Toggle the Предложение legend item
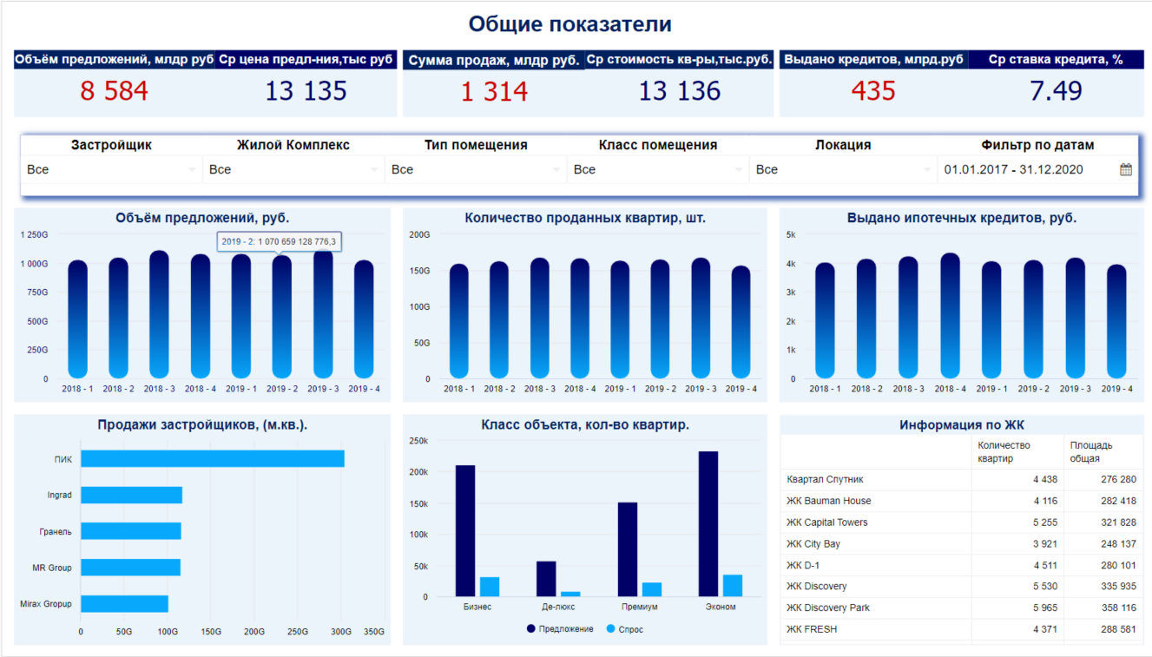1152x657 pixels. (560, 628)
